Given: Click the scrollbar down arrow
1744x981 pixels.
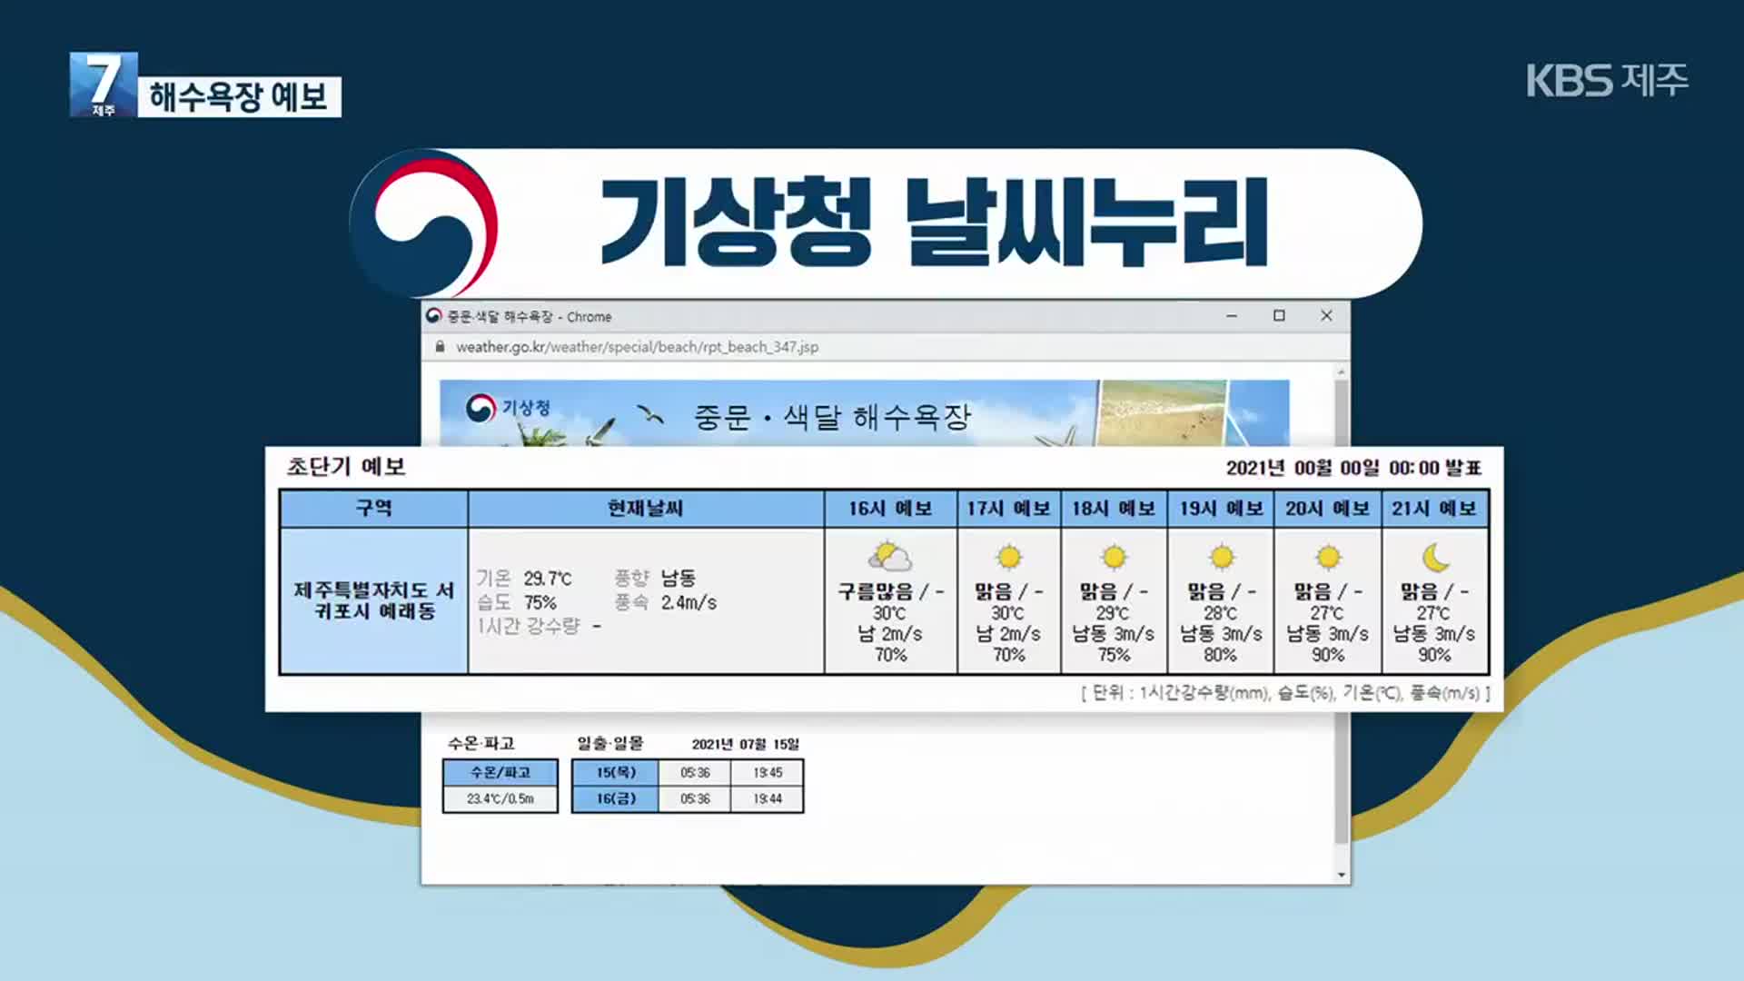Looking at the screenshot, I should coord(1342,875).
